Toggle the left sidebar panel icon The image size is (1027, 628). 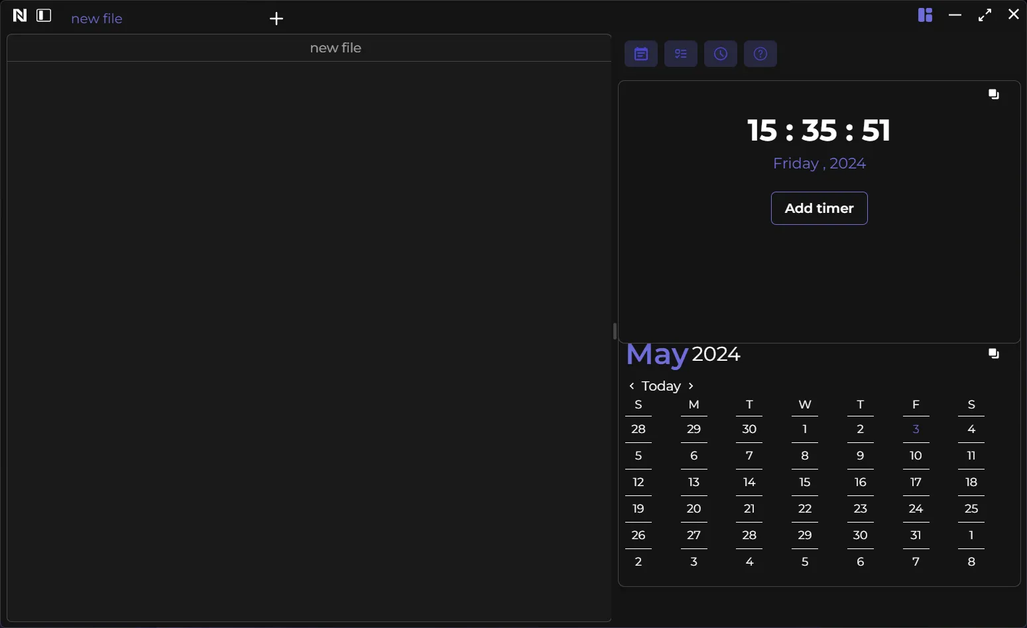coord(44,15)
